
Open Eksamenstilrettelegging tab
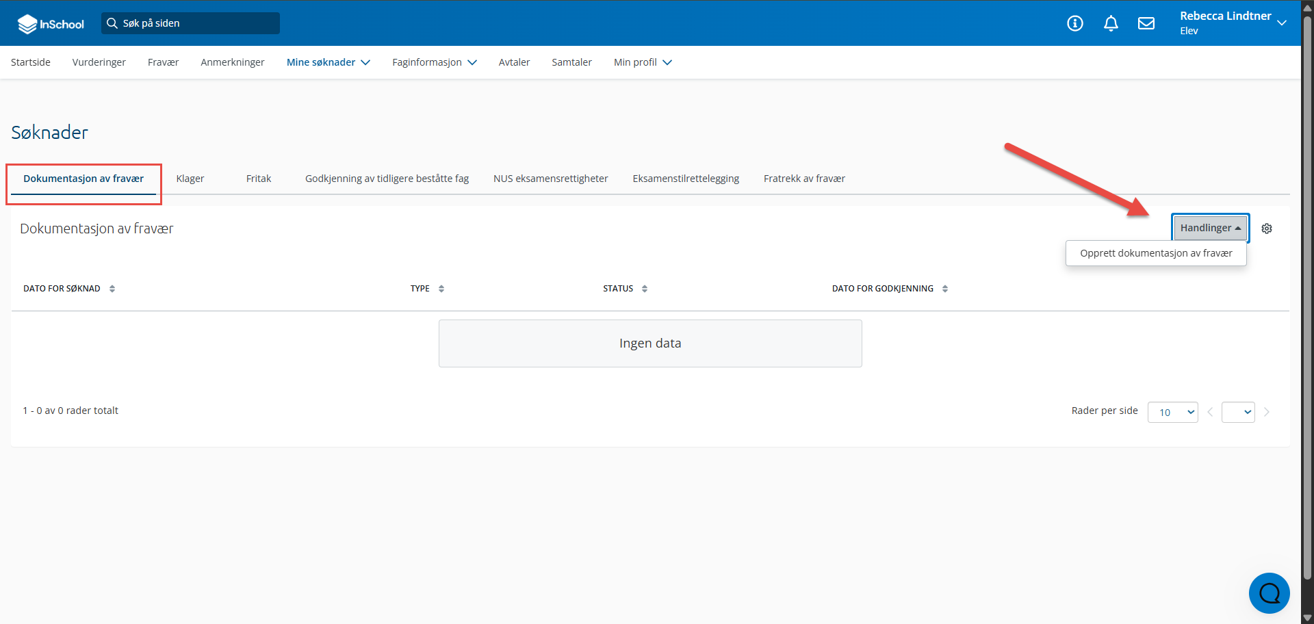coord(686,179)
